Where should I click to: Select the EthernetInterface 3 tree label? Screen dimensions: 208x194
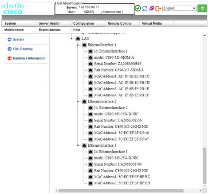pyautogui.click(x=102, y=145)
